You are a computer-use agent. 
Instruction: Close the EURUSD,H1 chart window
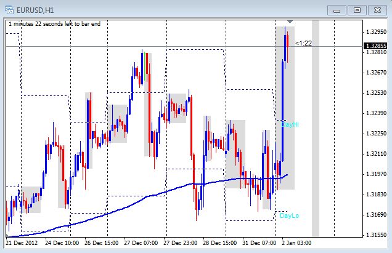click(377, 10)
